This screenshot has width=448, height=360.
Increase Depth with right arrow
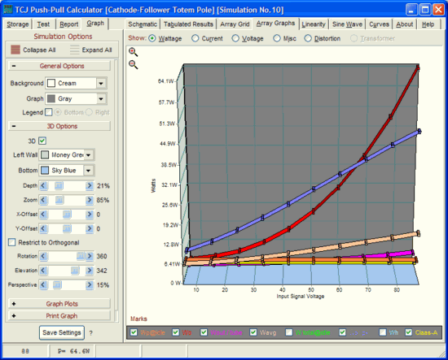(x=90, y=186)
